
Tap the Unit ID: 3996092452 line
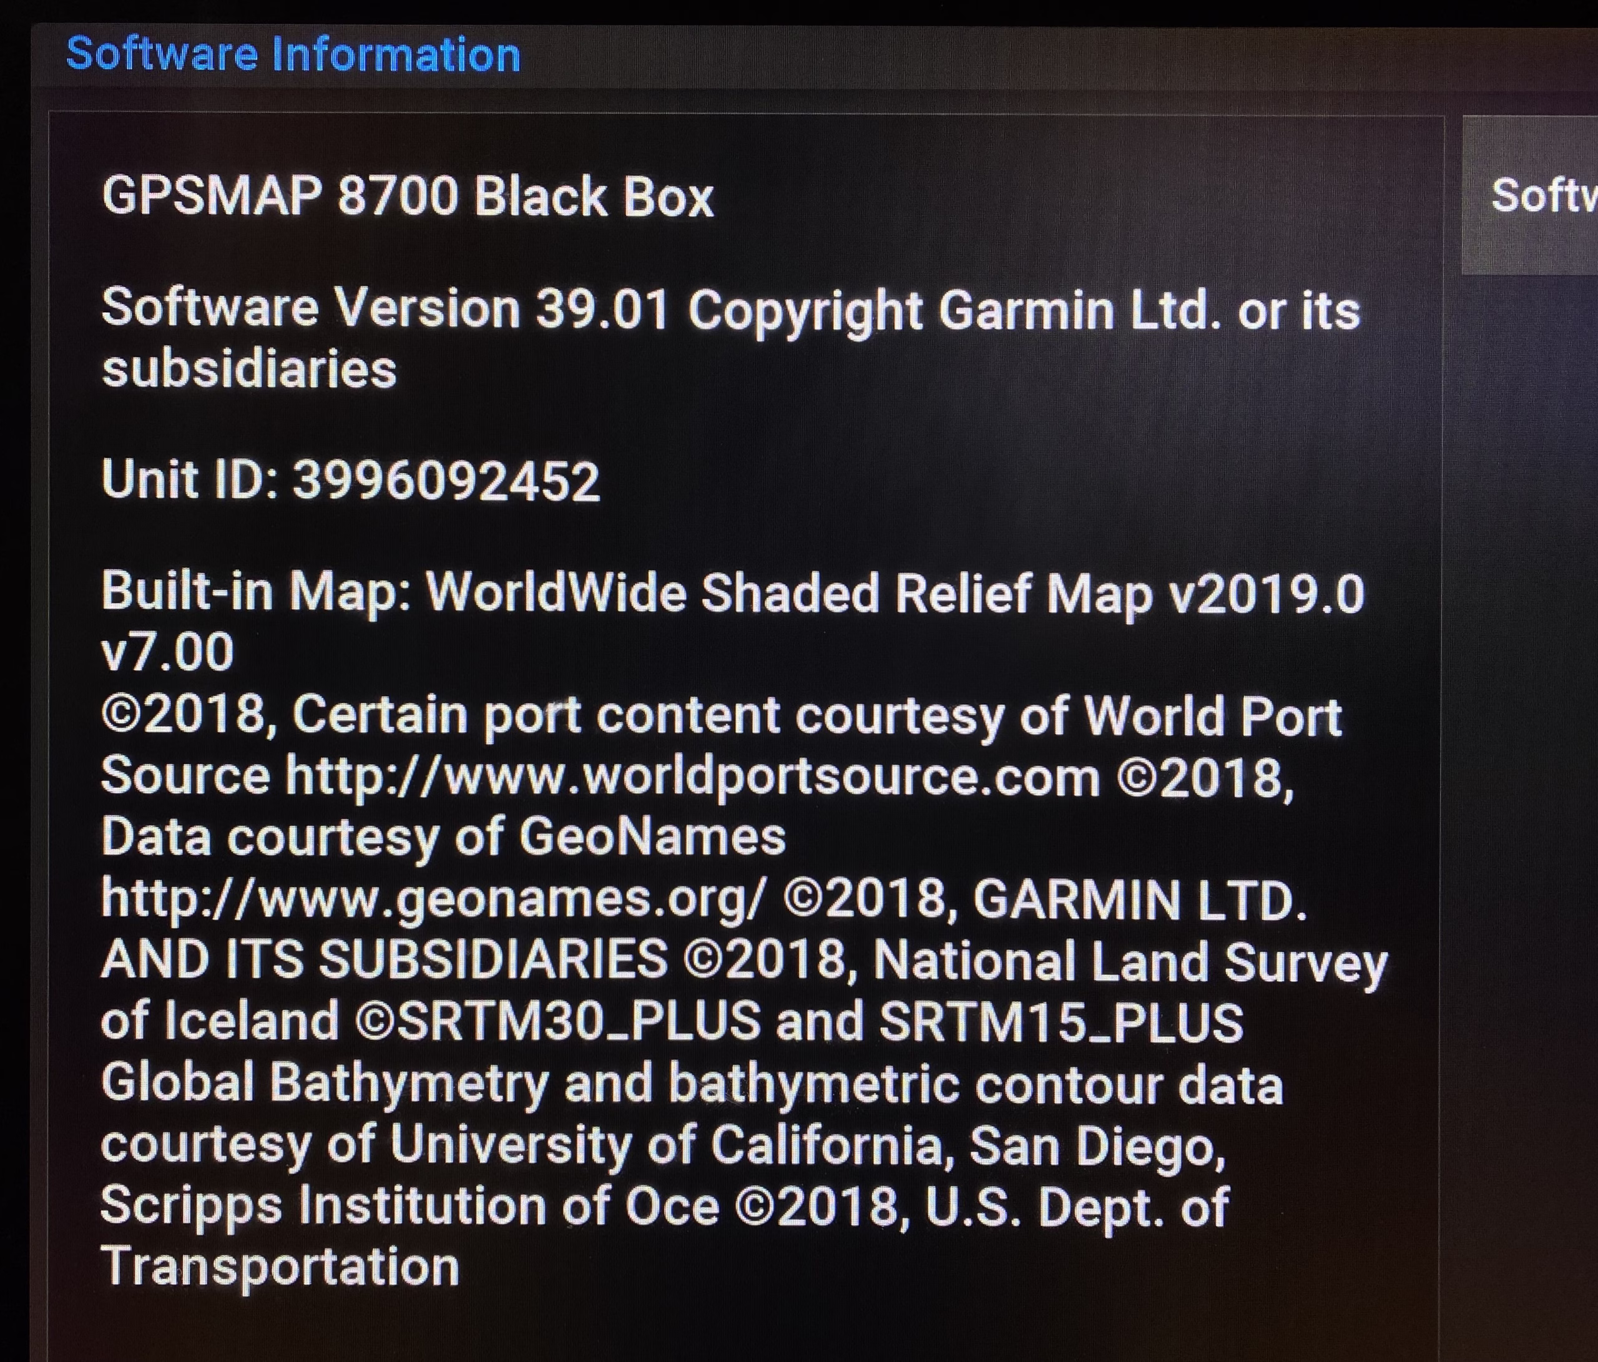click(351, 480)
